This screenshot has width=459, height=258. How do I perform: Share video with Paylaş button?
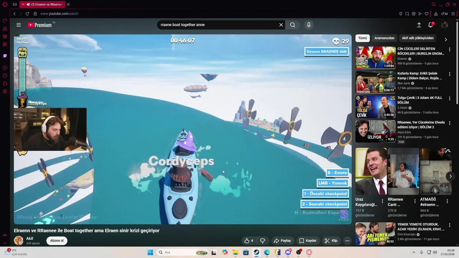point(282,241)
